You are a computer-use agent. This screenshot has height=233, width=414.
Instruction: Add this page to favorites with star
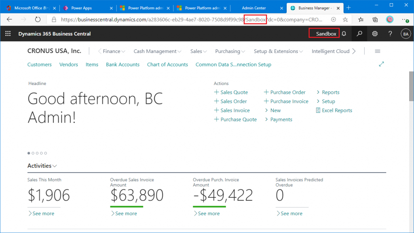click(x=345, y=19)
